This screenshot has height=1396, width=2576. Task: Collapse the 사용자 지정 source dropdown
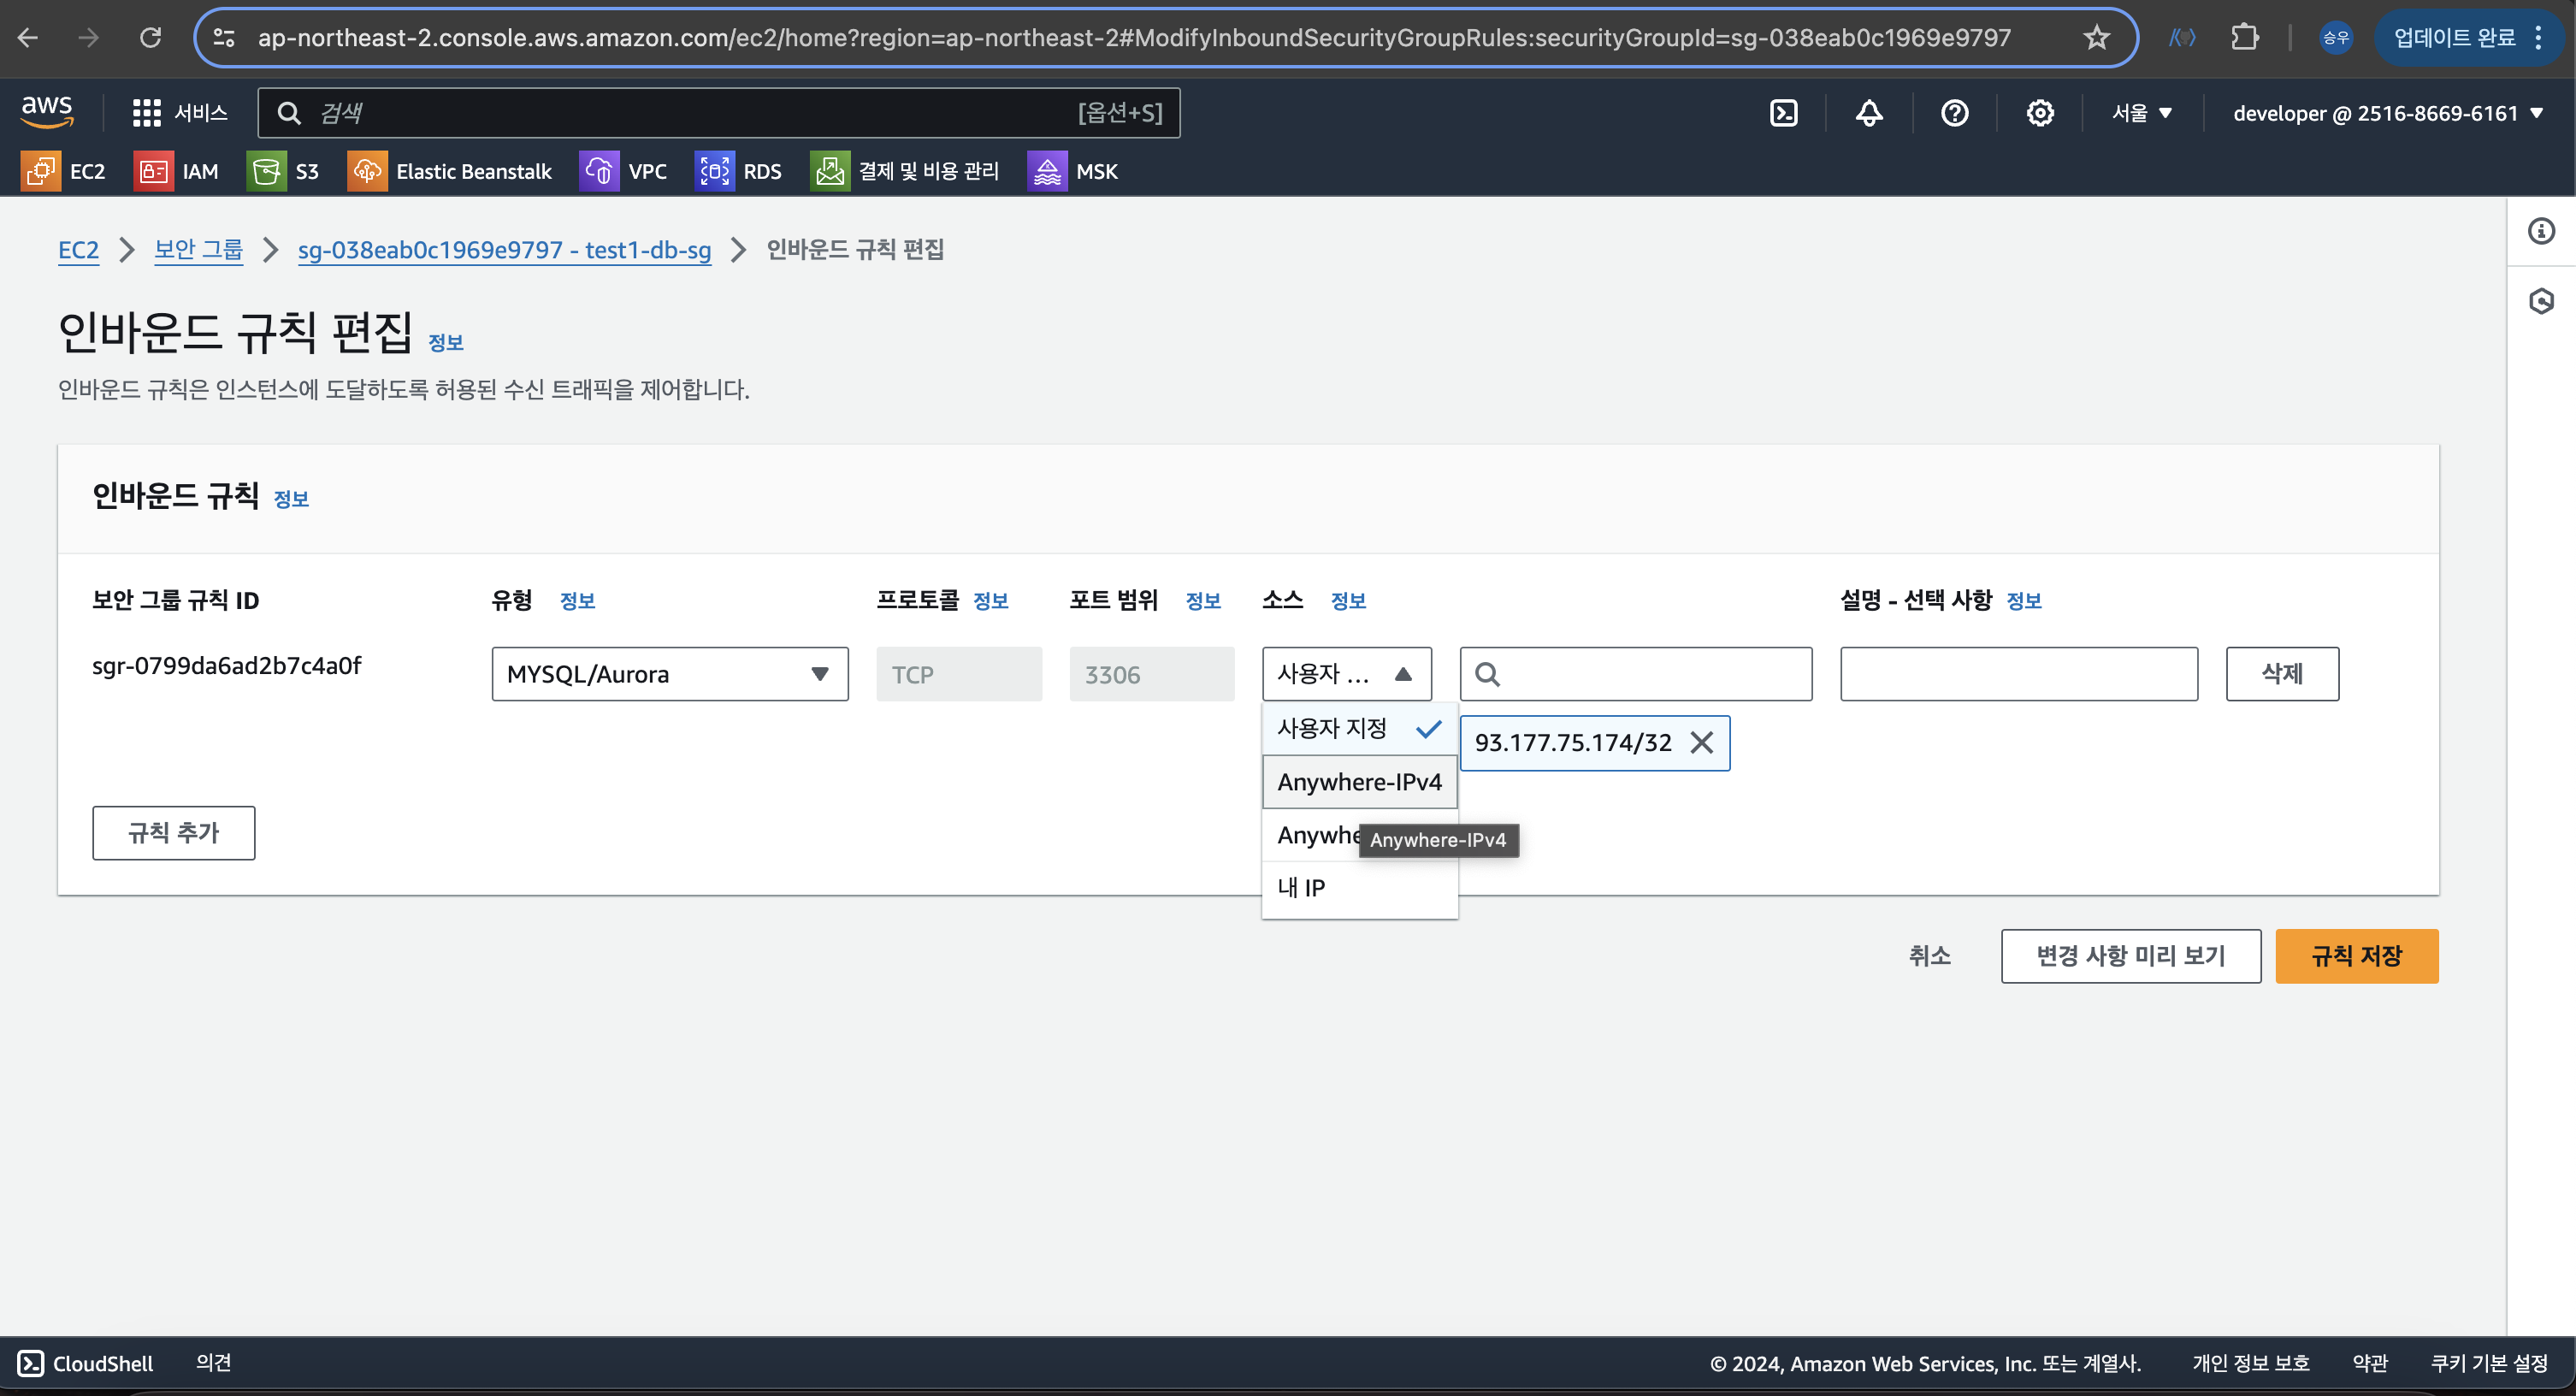[1346, 674]
